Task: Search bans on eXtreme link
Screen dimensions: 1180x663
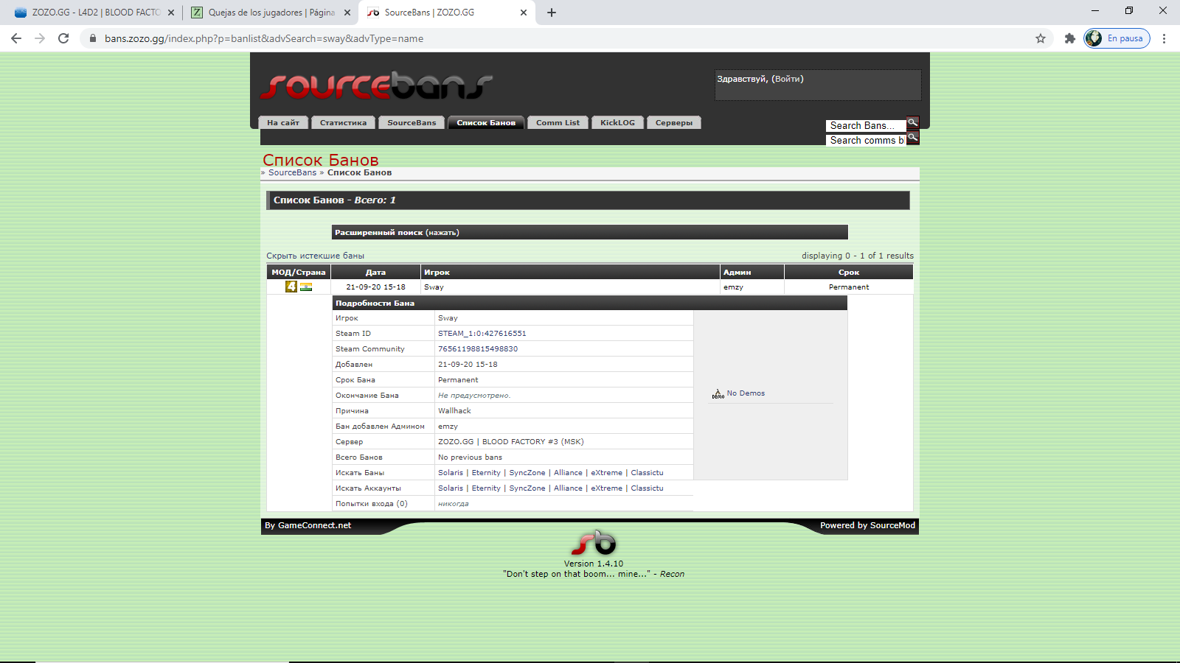Action: [606, 473]
